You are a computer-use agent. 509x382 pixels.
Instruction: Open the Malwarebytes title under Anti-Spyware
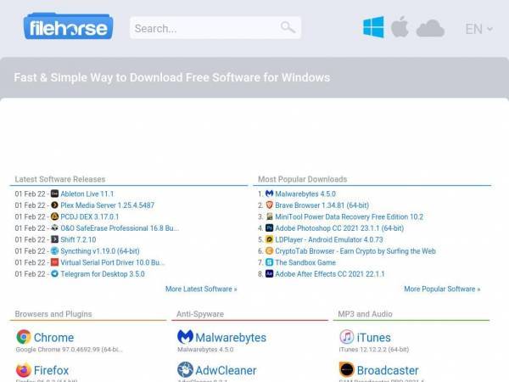(231, 338)
